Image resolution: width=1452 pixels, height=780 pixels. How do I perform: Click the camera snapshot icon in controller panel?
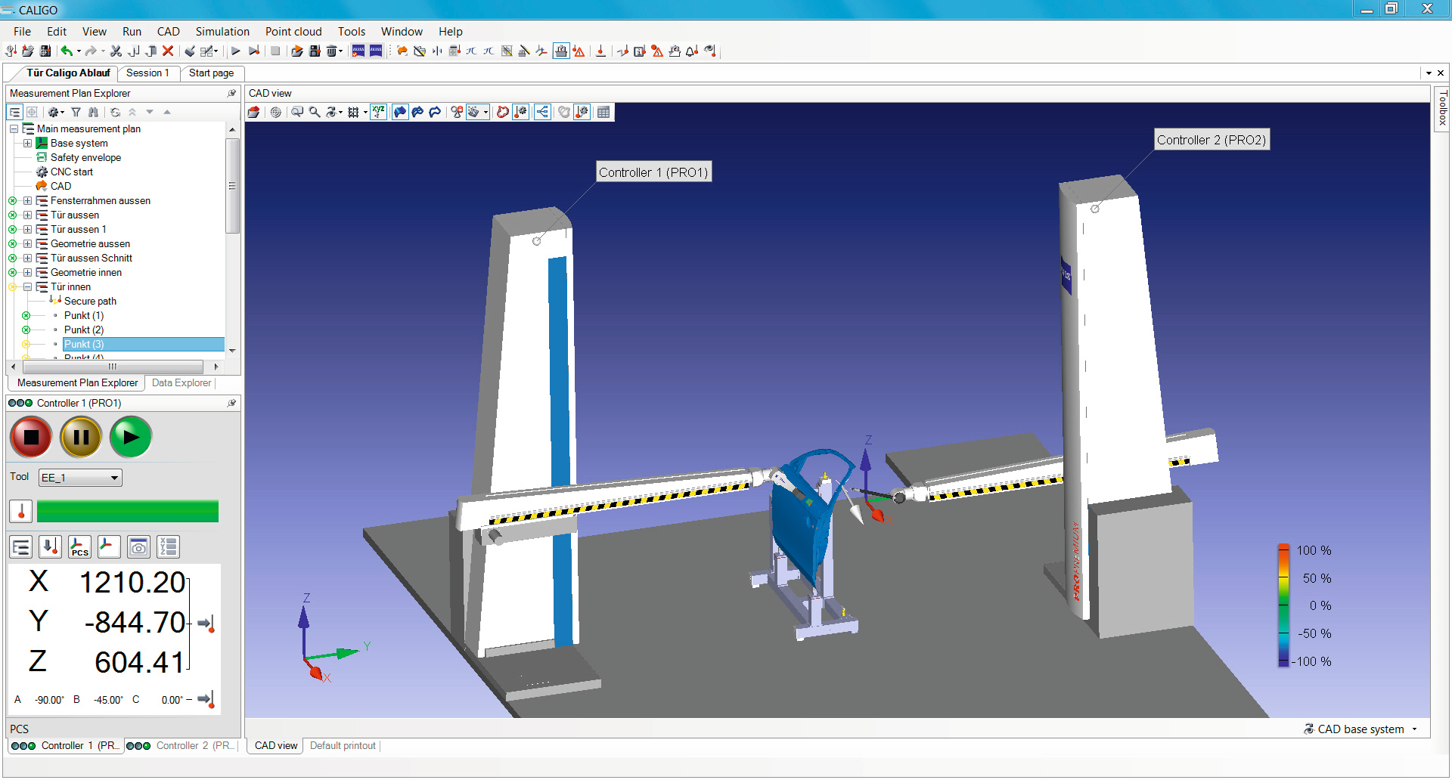[138, 546]
